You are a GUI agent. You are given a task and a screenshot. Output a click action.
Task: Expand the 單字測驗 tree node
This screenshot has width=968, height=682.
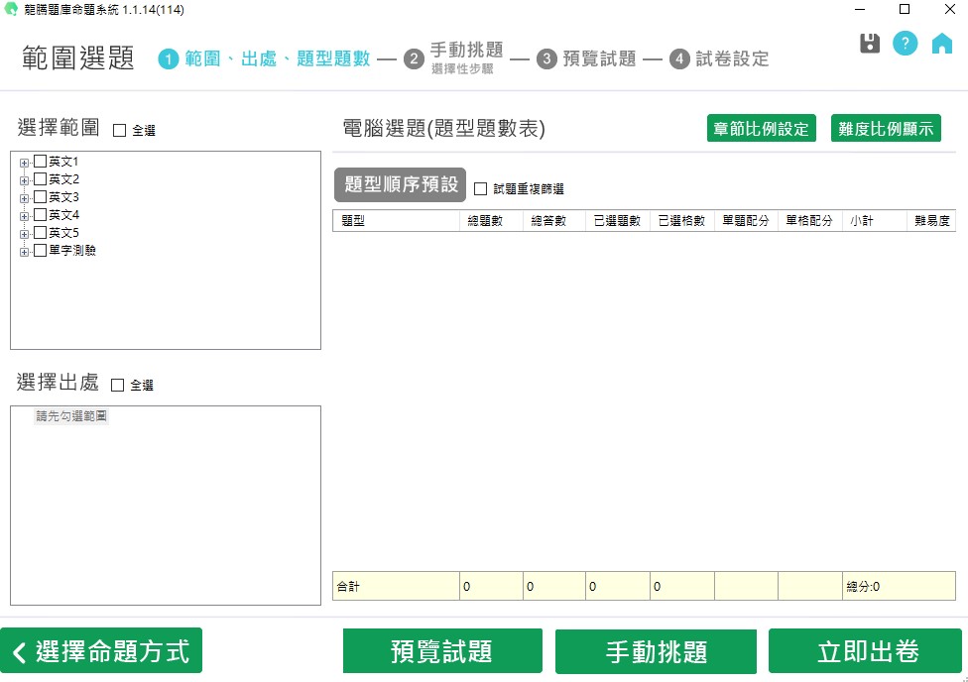pos(25,252)
